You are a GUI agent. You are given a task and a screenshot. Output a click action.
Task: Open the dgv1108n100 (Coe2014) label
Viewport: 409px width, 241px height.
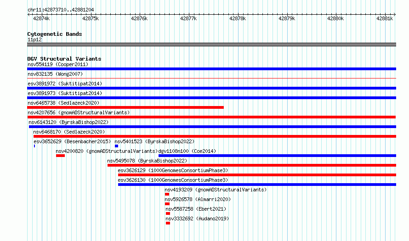[187, 151]
